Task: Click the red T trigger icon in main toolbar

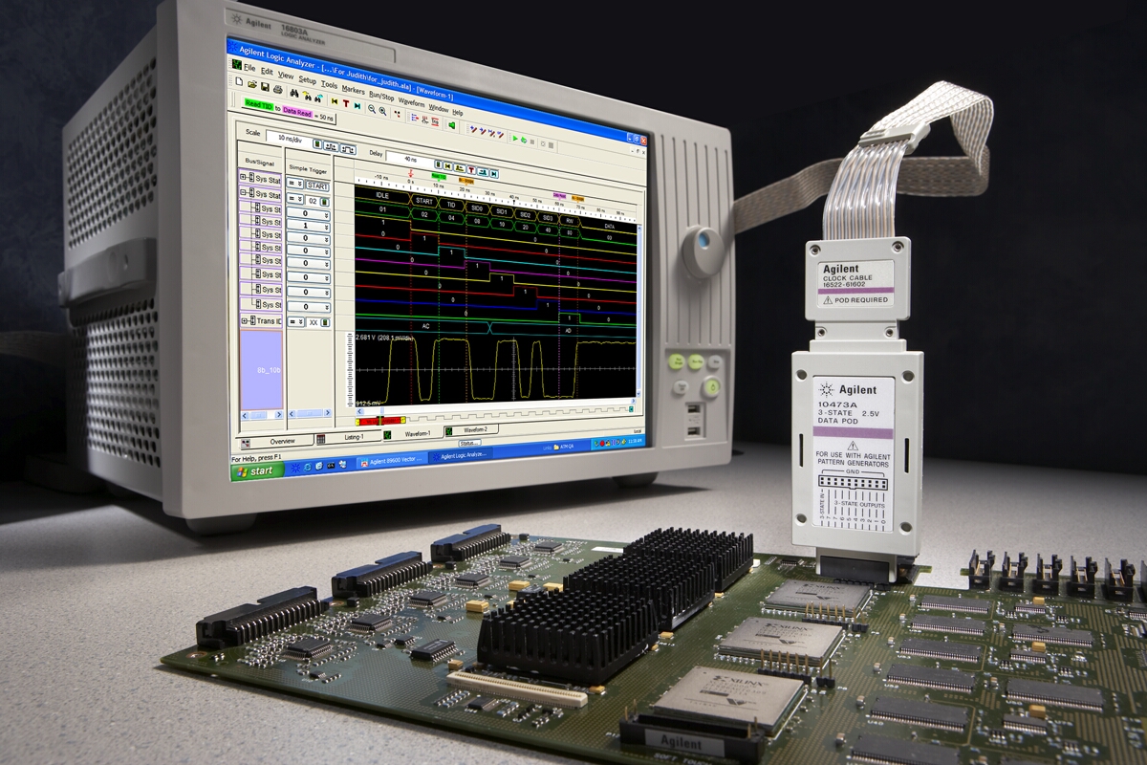Action: point(345,101)
